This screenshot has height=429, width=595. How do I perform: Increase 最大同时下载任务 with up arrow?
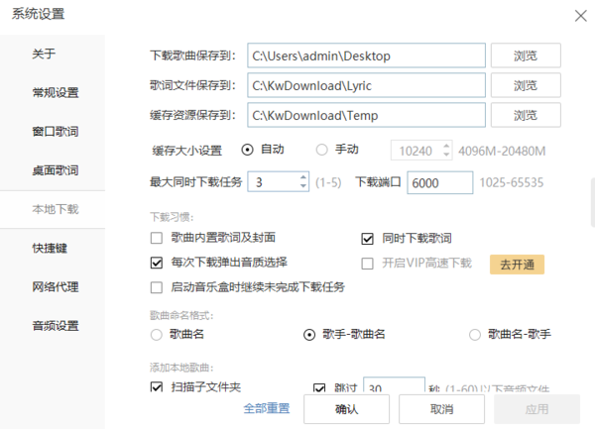tap(302, 177)
